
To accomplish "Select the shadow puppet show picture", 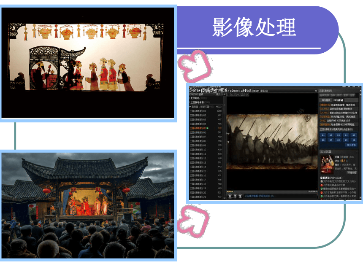I will 88,63.
